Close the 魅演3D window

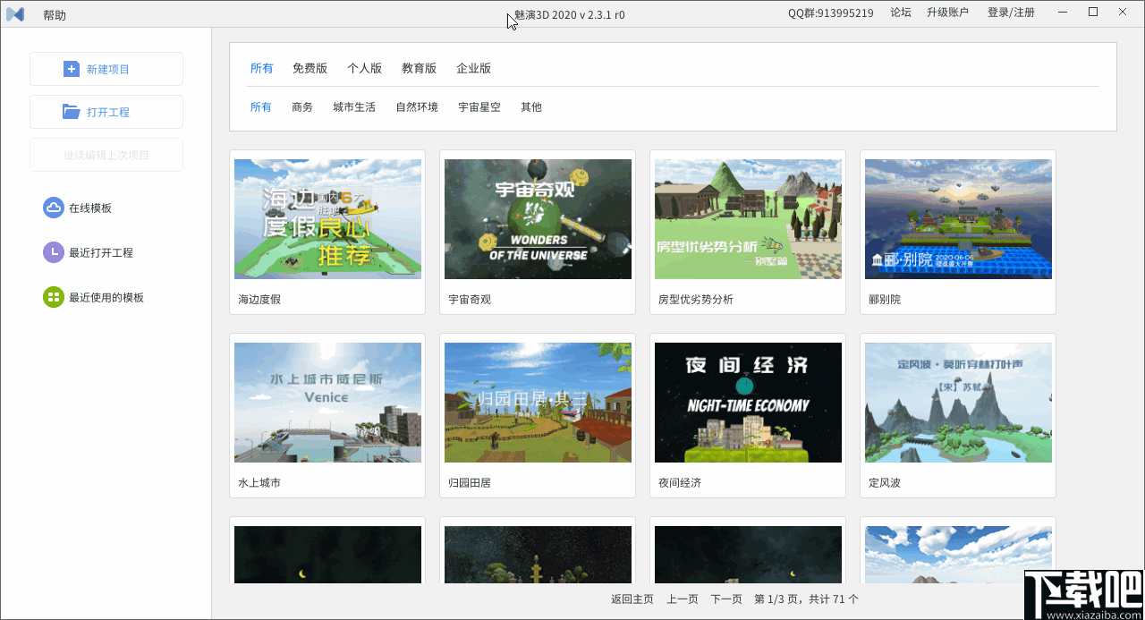(x=1124, y=13)
